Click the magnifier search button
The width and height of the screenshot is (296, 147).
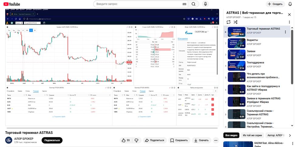(193, 4)
